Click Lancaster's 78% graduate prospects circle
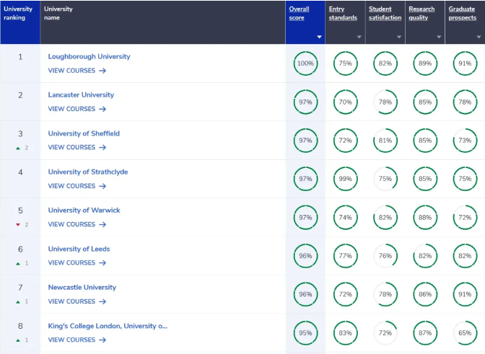Image resolution: width=485 pixels, height=354 pixels. 466,102
